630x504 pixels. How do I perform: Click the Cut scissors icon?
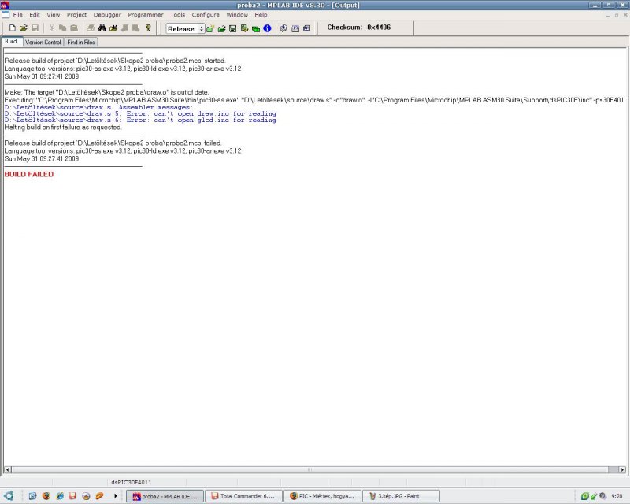click(51, 28)
